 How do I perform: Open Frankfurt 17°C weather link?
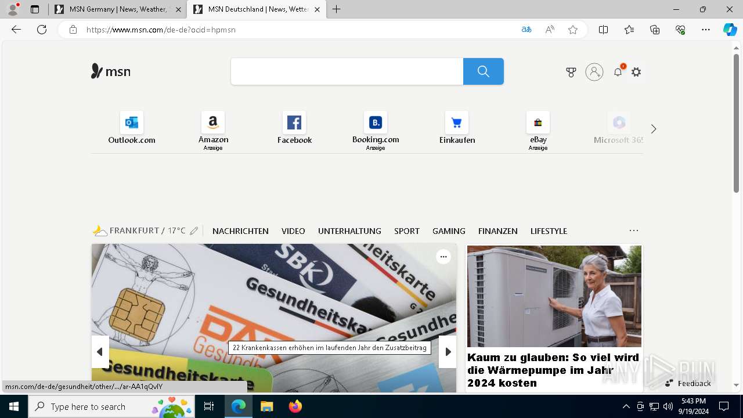point(139,231)
